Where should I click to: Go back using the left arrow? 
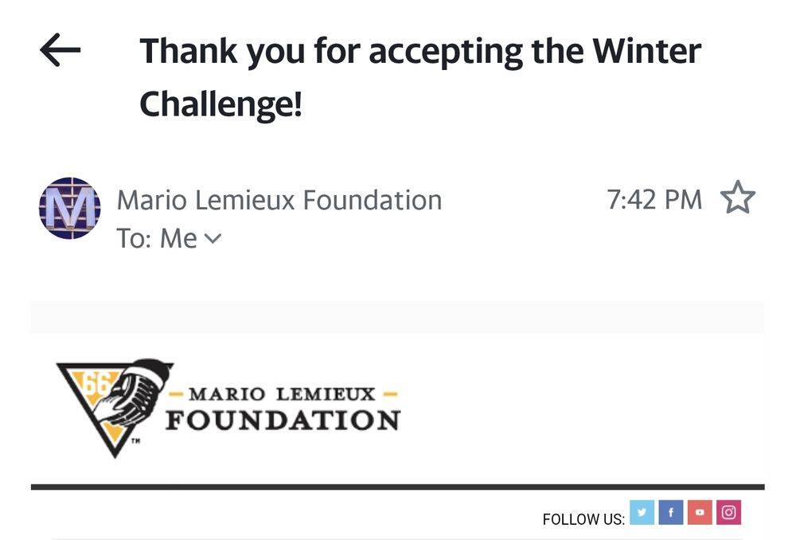pos(60,51)
